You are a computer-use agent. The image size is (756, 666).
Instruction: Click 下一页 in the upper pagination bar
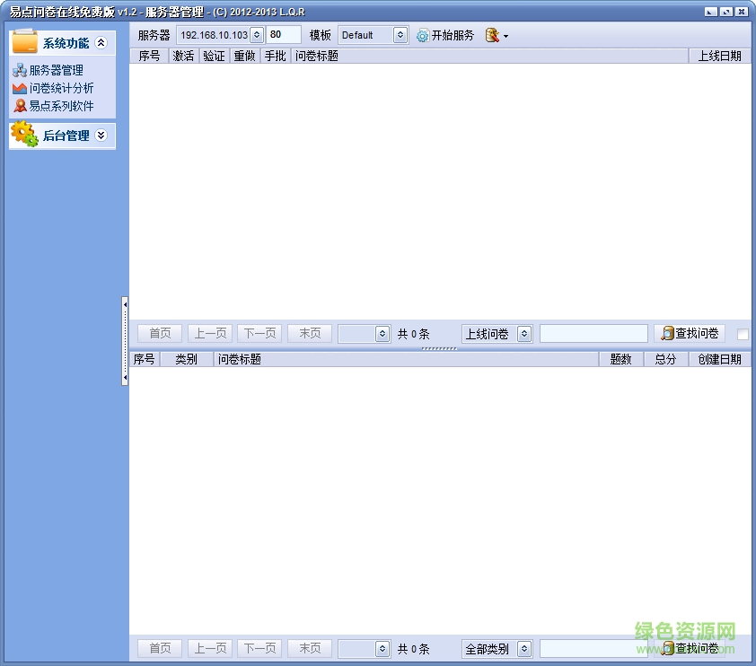coord(259,333)
